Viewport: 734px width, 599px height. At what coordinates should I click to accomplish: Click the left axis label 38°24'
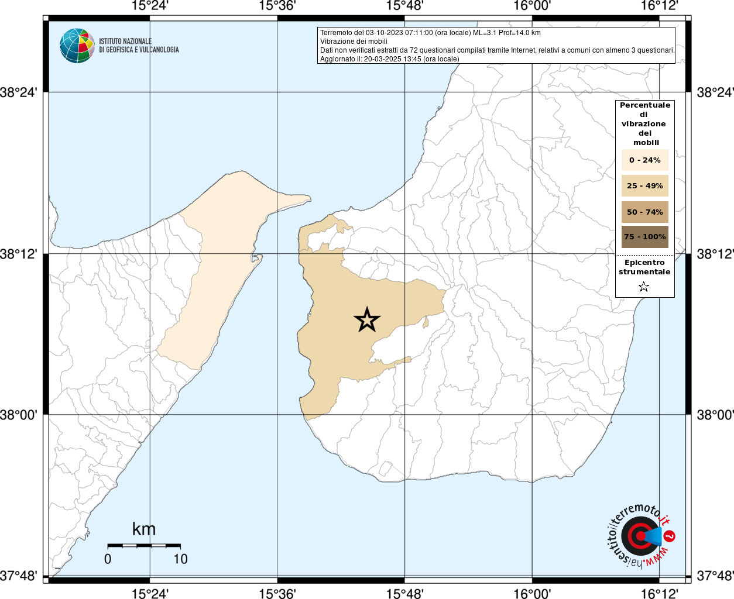point(19,92)
